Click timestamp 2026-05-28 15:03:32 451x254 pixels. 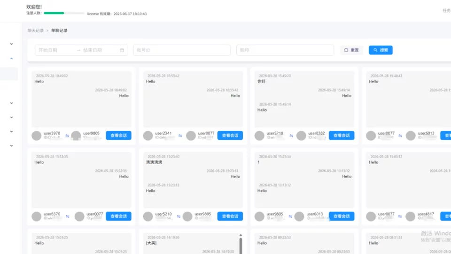click(x=386, y=157)
